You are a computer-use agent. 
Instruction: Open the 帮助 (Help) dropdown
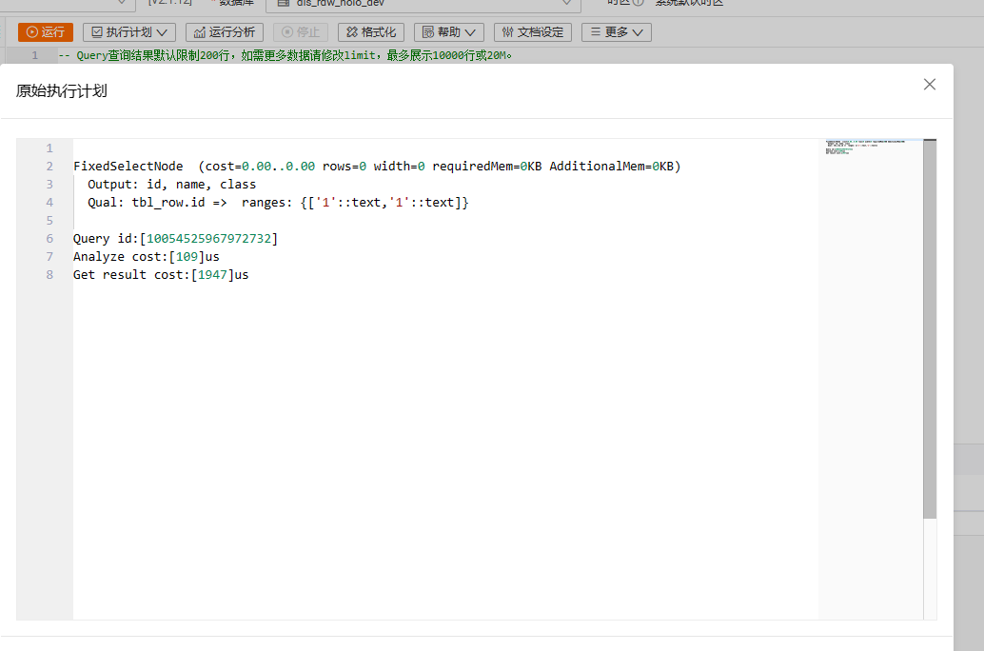[x=448, y=32]
